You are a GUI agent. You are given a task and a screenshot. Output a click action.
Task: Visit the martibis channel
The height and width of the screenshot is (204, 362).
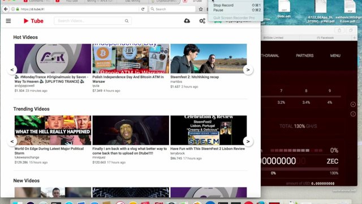(176, 82)
